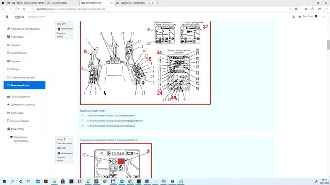Click the share page icon
Image resolution: width=330 pixels, height=185 pixels.
320,9
